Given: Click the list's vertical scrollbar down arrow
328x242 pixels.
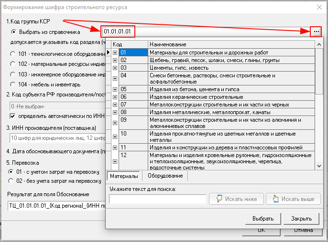Looking at the screenshot, I should [319, 166].
